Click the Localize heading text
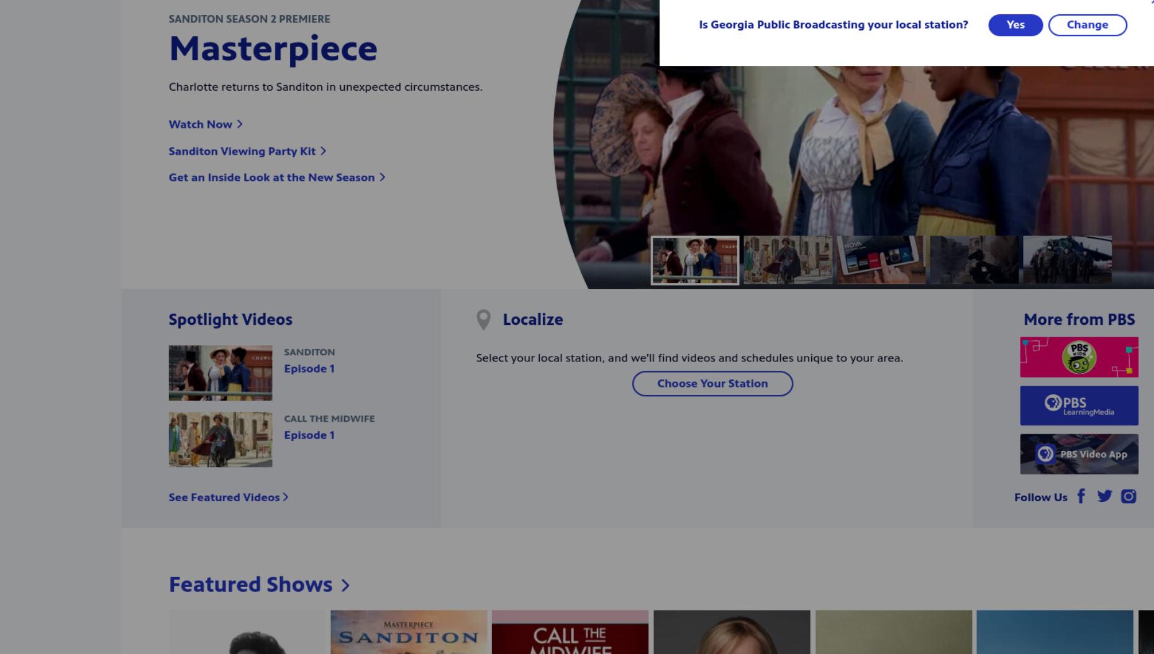Viewport: 1154px width, 654px height. [533, 319]
